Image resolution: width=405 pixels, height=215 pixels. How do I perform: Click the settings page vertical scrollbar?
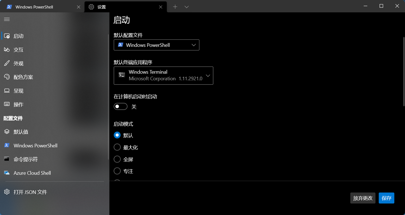coord(404,71)
